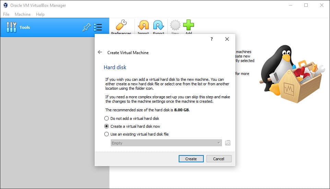Select the Tools entry in sidebar
This screenshot has height=189, width=330.
pyautogui.click(x=55, y=27)
